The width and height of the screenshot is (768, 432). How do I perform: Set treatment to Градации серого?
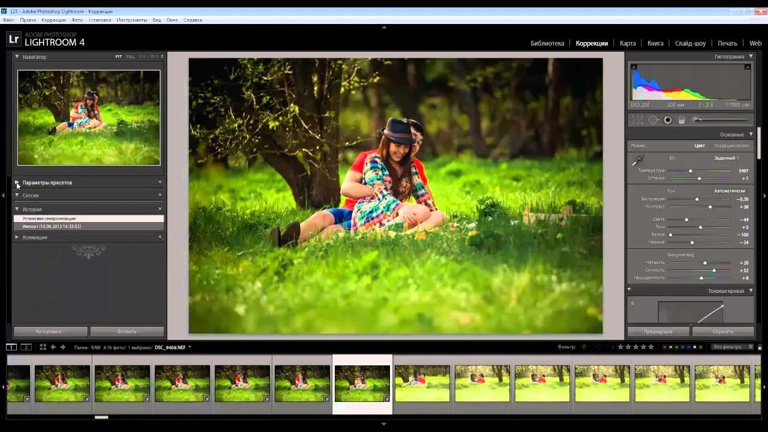point(731,145)
